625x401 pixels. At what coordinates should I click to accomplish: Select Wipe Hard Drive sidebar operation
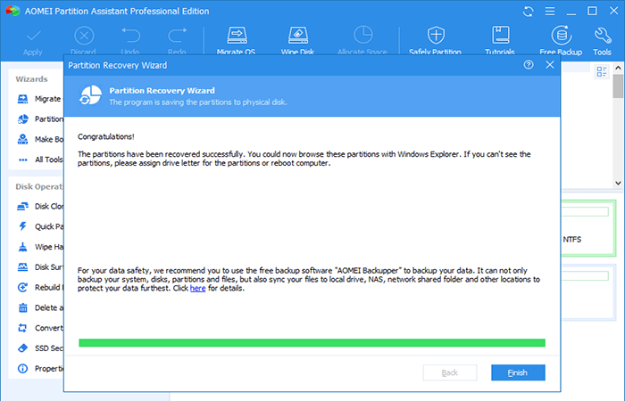click(x=39, y=247)
